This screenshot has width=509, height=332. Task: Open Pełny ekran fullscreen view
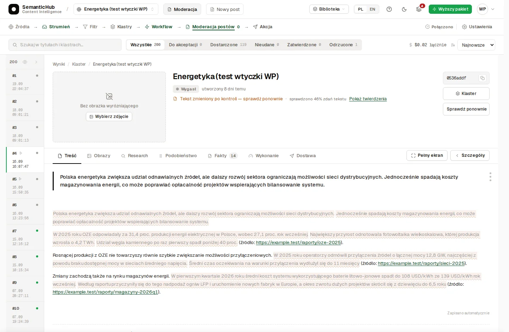(427, 155)
